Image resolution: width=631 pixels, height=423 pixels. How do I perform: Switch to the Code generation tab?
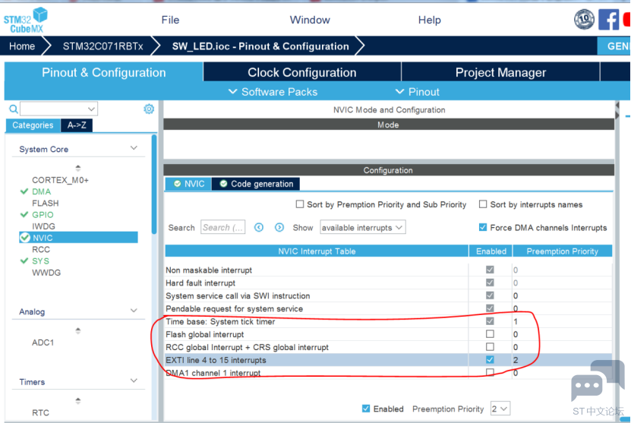256,184
